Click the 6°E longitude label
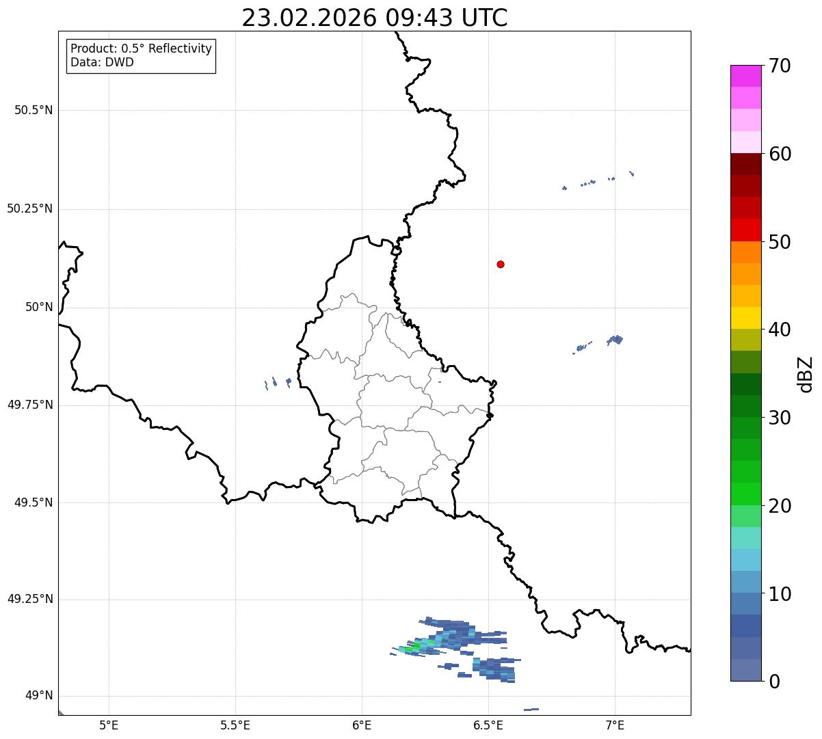This screenshot has width=822, height=739. (362, 725)
